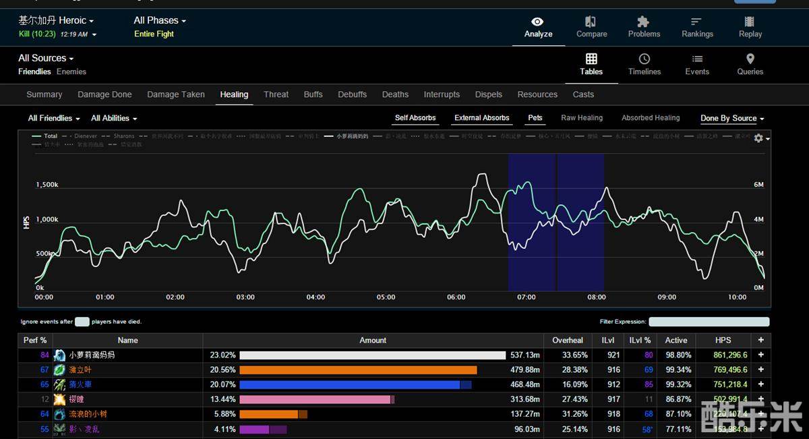809x439 pixels.
Task: Click the Compare icon
Action: tap(591, 22)
